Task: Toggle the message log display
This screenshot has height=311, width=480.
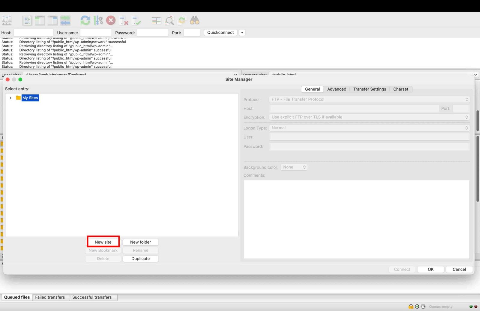Action: pyautogui.click(x=27, y=20)
